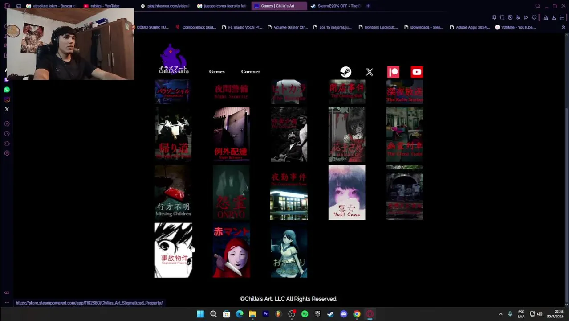Open the Missing Children game cover
Screen dimensions: 569x321
[173, 192]
